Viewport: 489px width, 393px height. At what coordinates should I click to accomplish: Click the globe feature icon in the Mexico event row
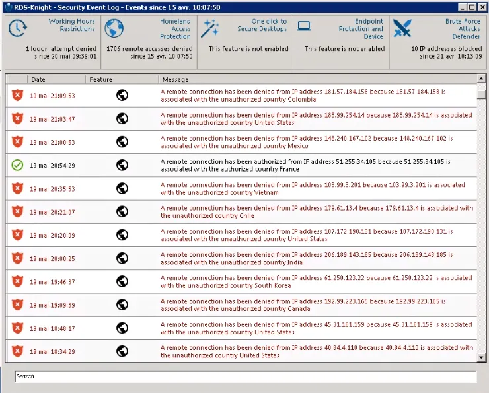[x=122, y=142]
